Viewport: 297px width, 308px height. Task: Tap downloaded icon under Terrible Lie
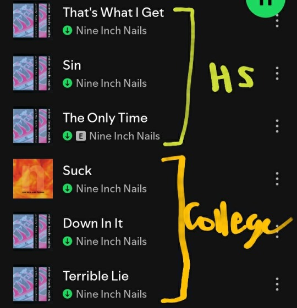(67, 294)
